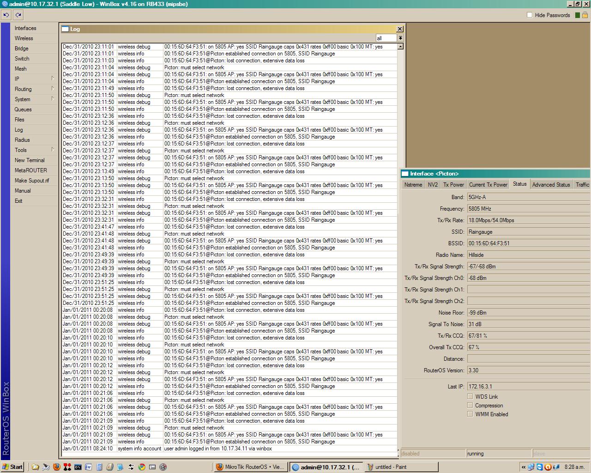Click the two-arrows transfer icon in quick launch
The width and height of the screenshot is (591, 473).
pyautogui.click(x=131, y=467)
